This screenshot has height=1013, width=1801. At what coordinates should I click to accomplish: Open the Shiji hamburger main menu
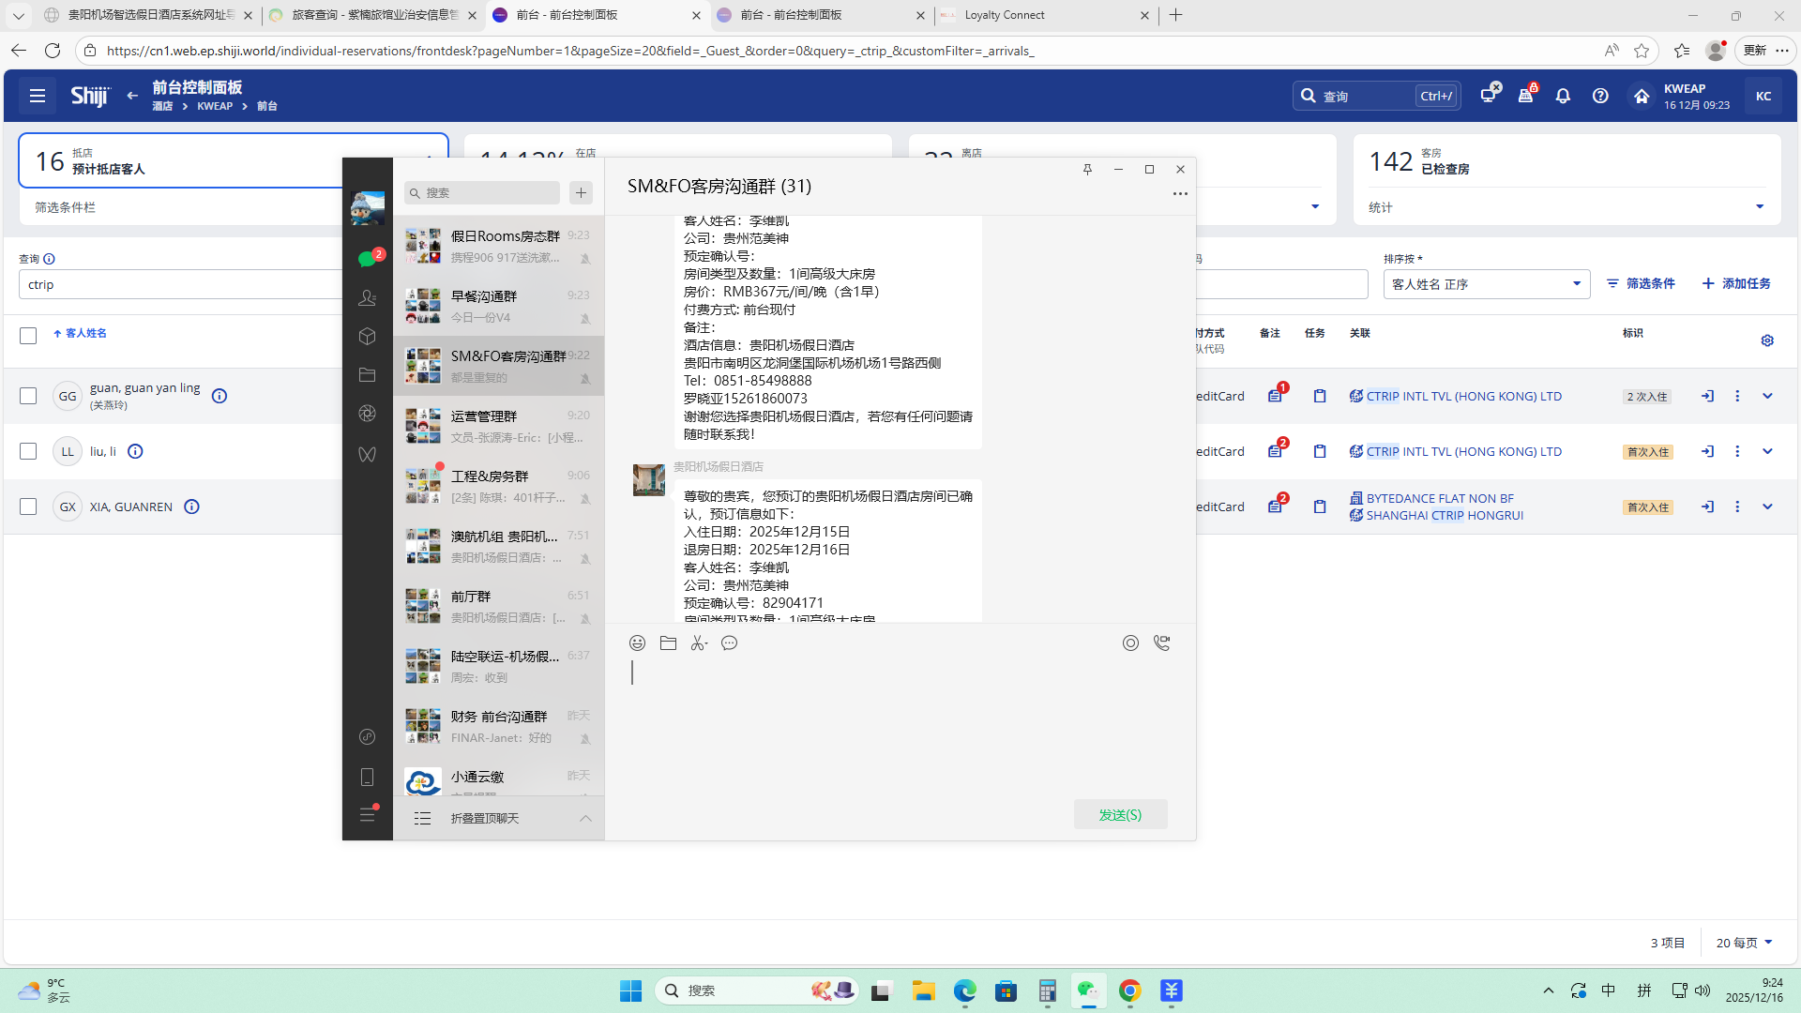point(38,96)
